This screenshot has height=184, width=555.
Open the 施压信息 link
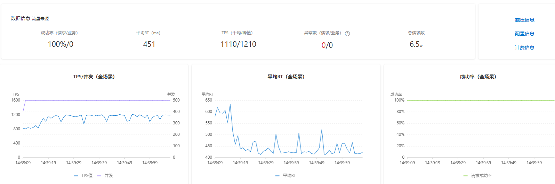coord(524,20)
